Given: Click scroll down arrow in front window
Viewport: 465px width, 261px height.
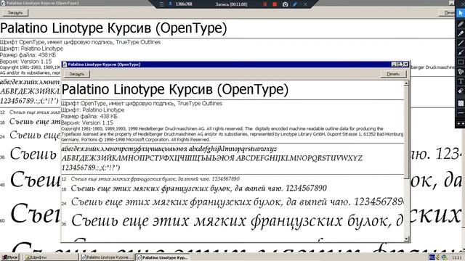Looking at the screenshot, I should pos(406,239).
